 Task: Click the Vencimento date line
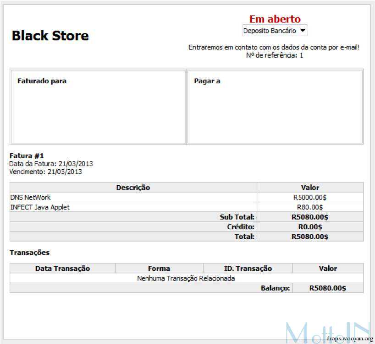45,172
